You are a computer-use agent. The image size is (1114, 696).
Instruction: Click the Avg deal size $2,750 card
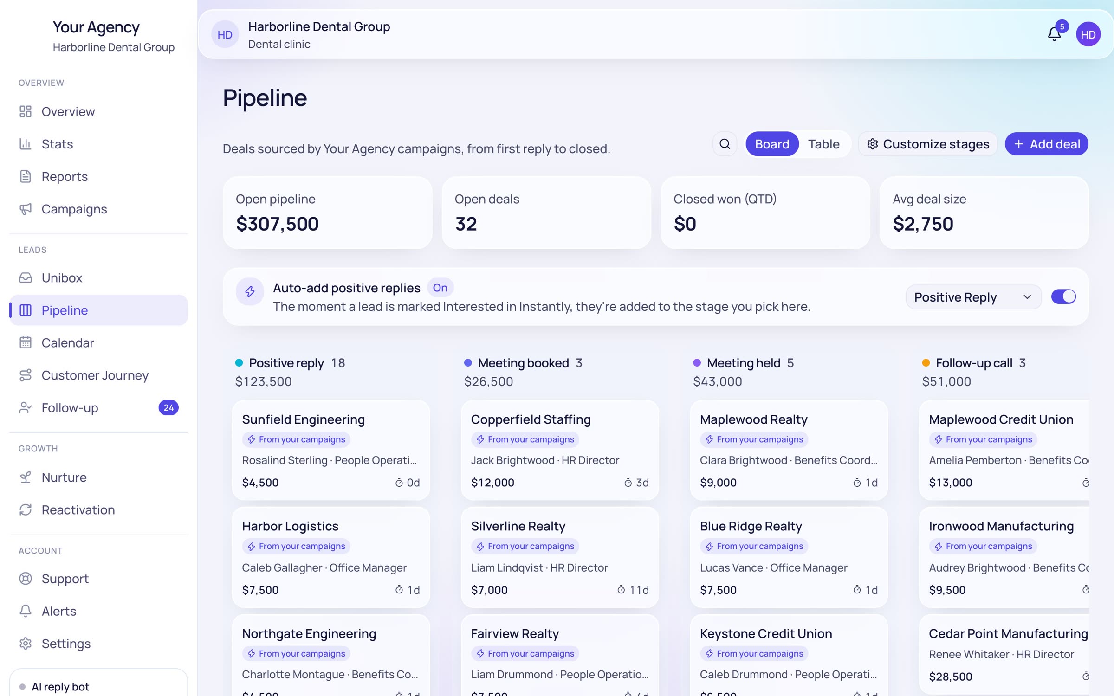984,213
